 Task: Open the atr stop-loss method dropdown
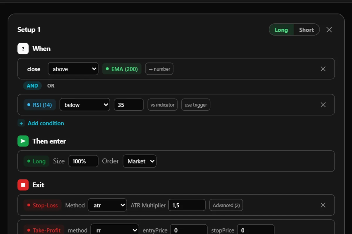pos(108,205)
